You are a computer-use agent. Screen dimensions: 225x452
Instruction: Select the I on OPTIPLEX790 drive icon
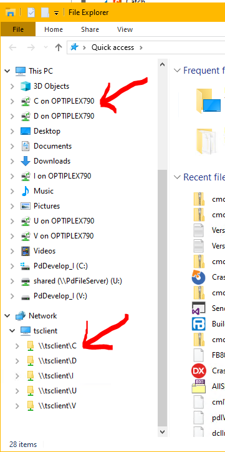(26, 176)
